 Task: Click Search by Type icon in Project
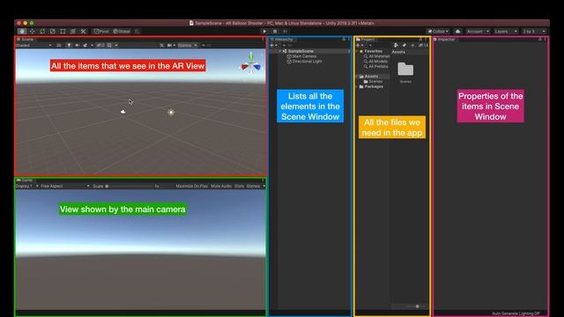396,45
